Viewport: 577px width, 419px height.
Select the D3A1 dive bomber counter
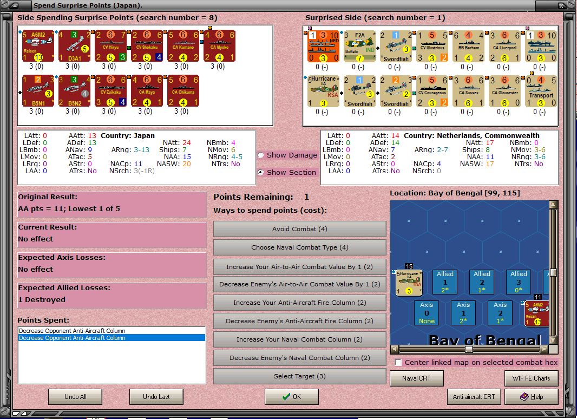pos(74,45)
